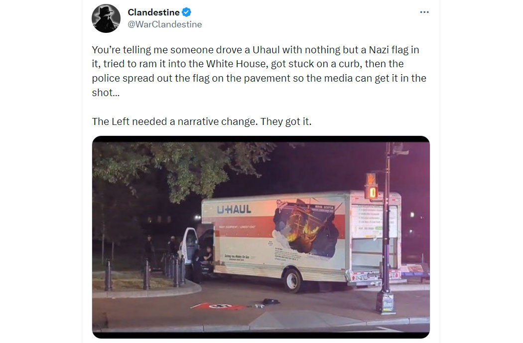Image resolution: width=523 pixels, height=343 pixels.
Task: Open the @WarClandestine handle link
Action: coord(165,24)
